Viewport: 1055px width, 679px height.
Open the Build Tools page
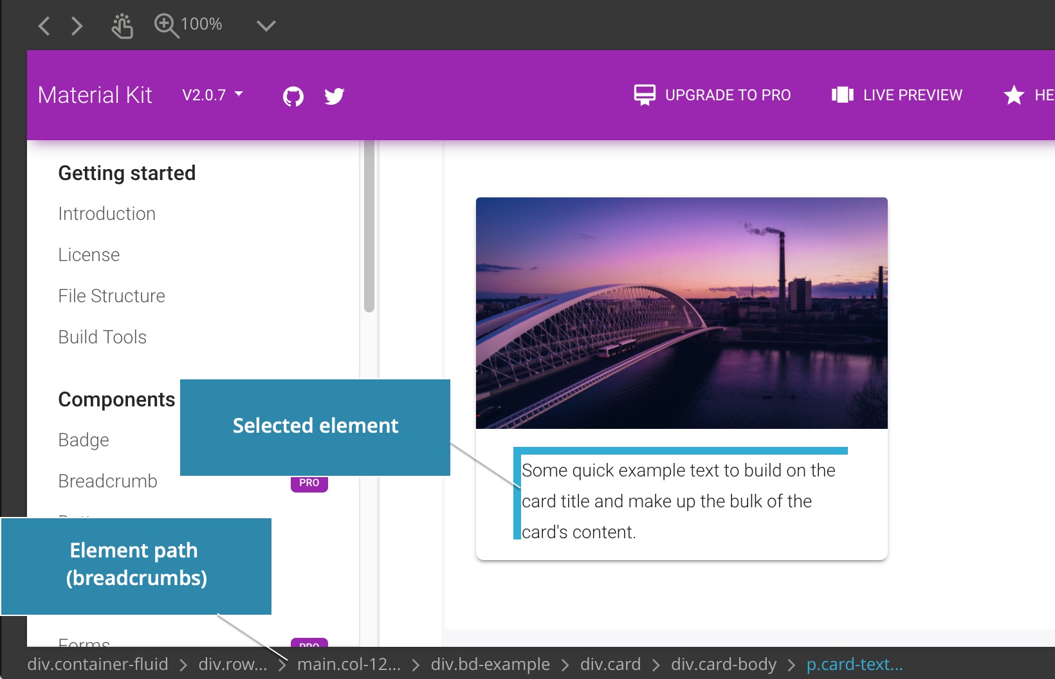(x=102, y=337)
